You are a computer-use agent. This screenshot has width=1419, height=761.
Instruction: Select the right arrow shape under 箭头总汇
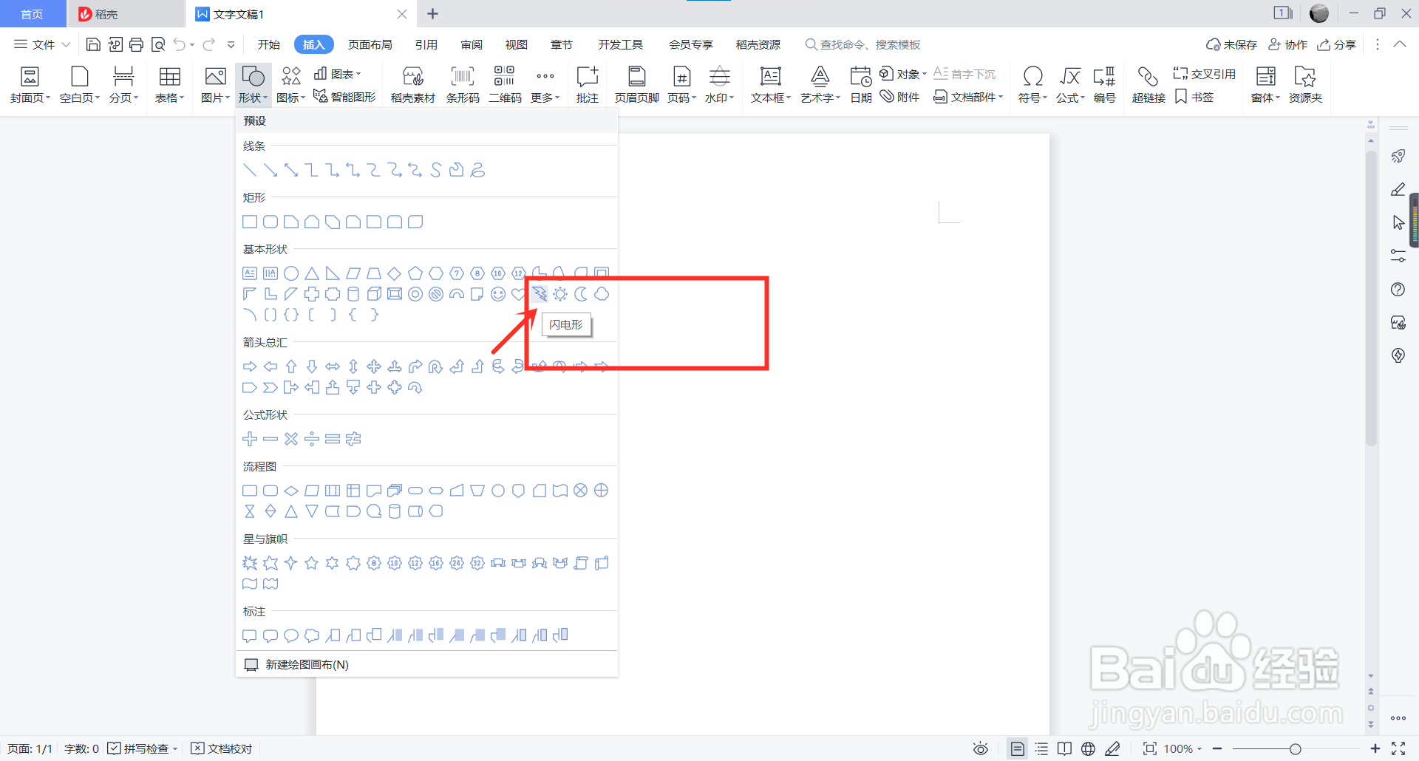(250, 366)
